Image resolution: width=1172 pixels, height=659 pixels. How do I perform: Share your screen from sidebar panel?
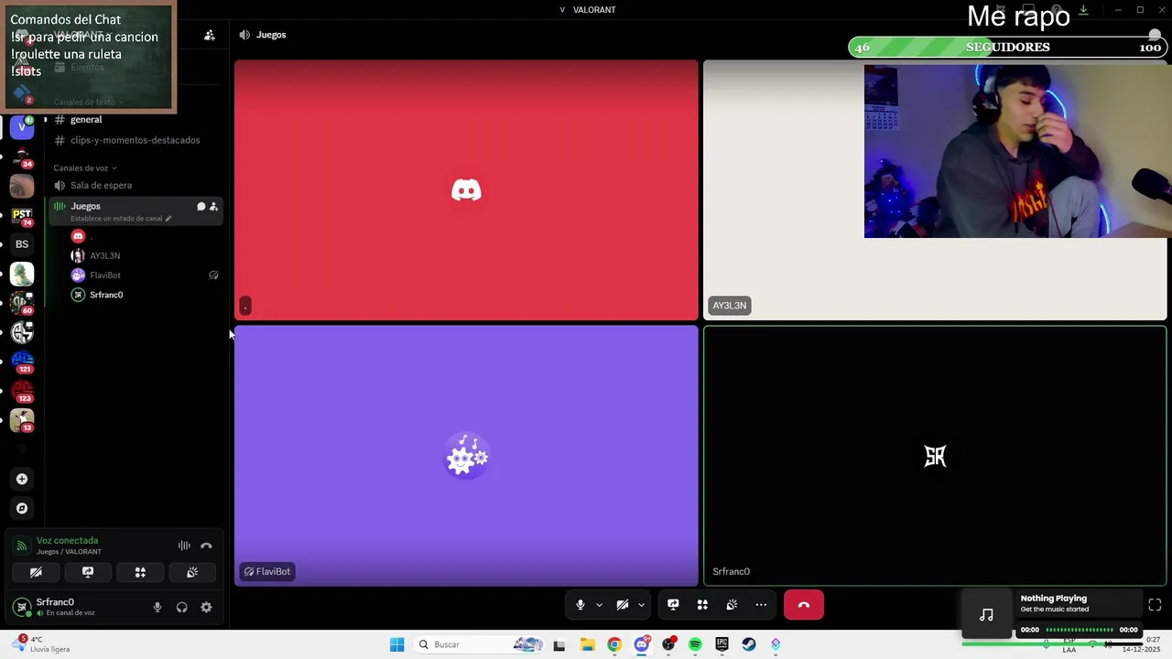(x=88, y=572)
